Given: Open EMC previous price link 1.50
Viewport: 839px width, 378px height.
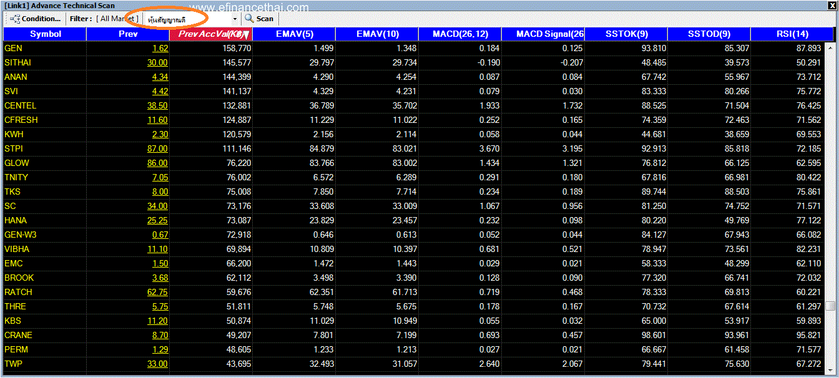Looking at the screenshot, I should point(160,263).
